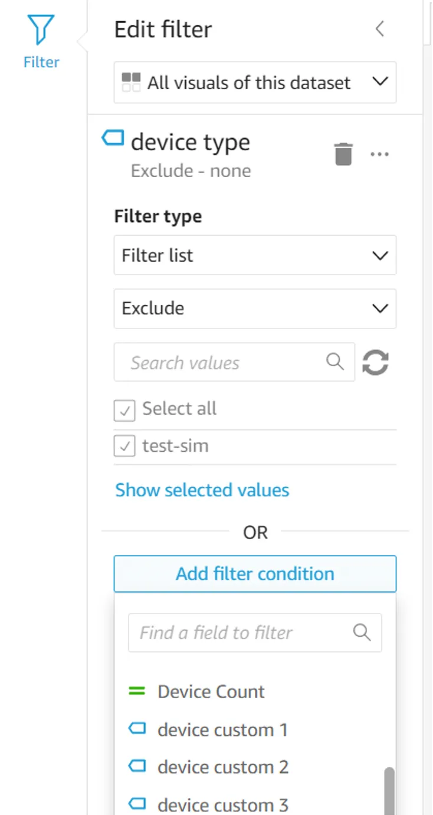Toggle the Select all checkbox
This screenshot has height=815, width=433.
[124, 410]
